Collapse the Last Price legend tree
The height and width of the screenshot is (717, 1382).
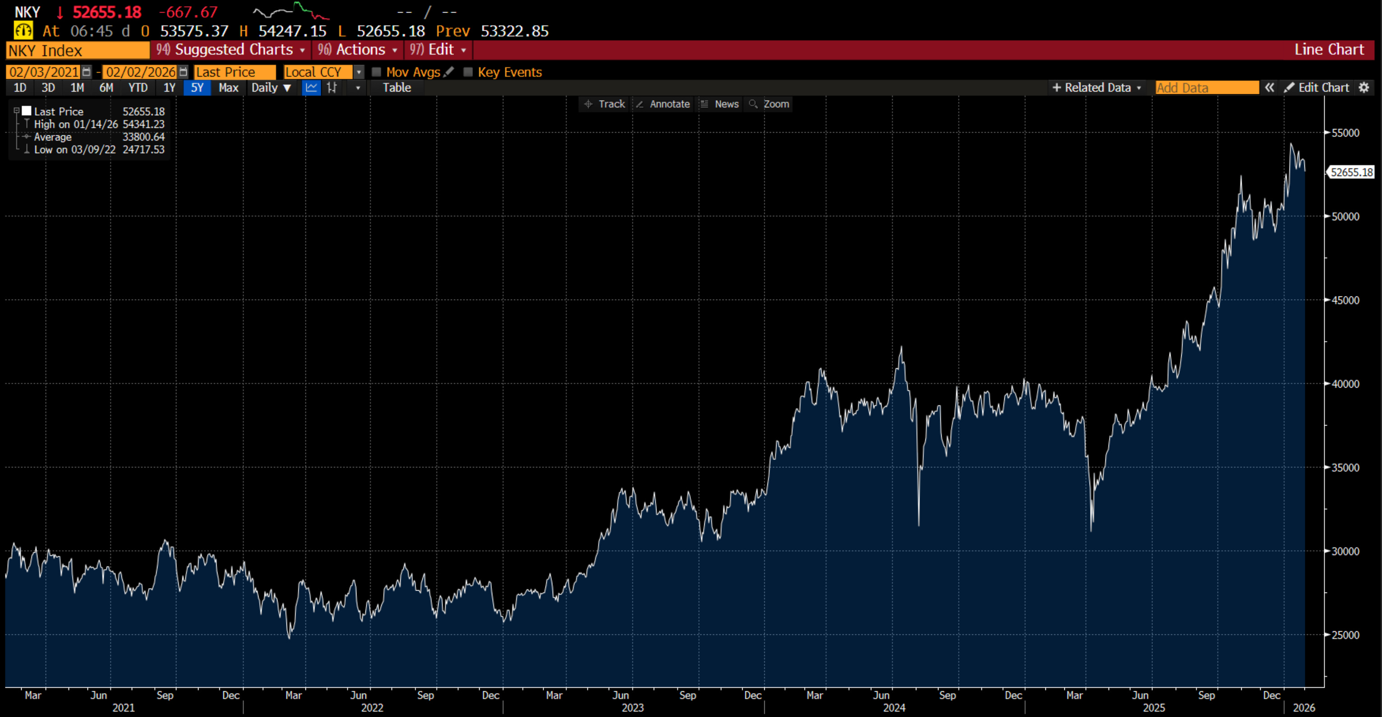pos(17,111)
